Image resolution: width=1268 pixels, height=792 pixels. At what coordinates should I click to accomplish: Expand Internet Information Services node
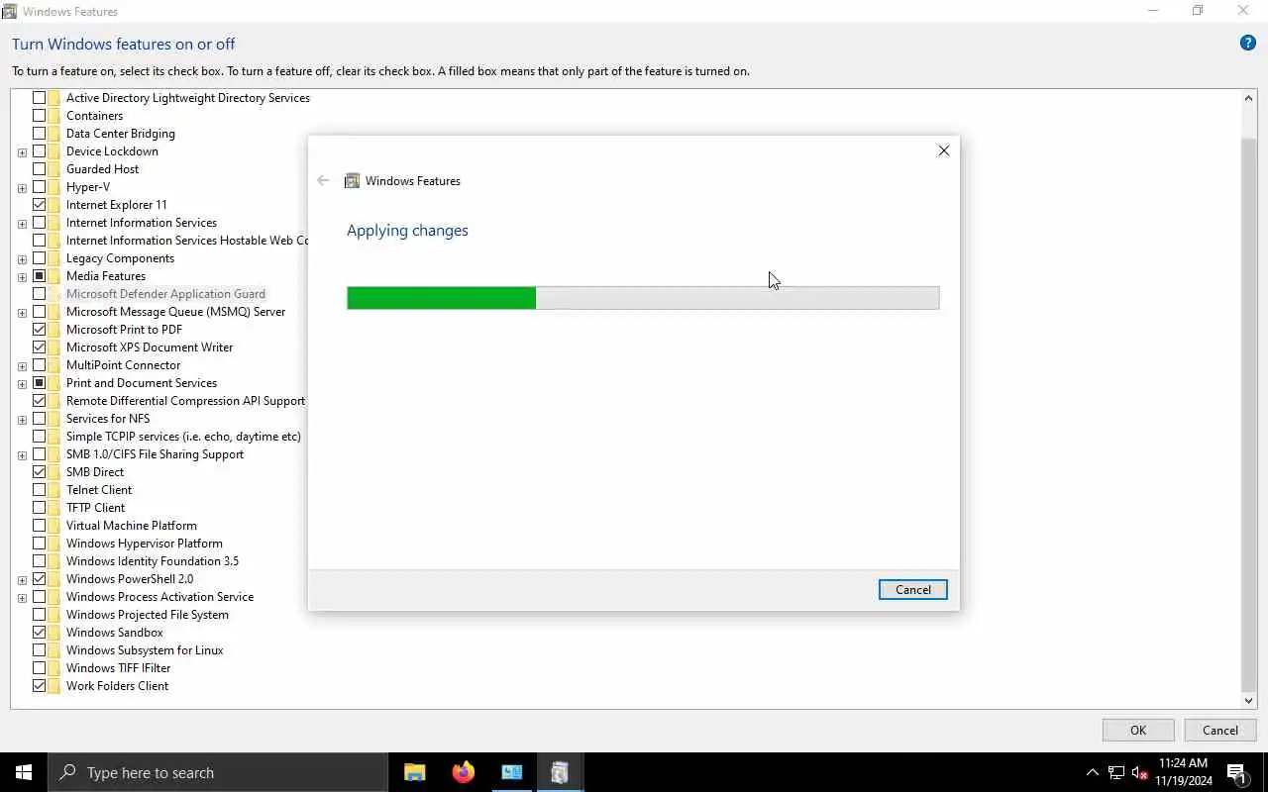coord(22,224)
